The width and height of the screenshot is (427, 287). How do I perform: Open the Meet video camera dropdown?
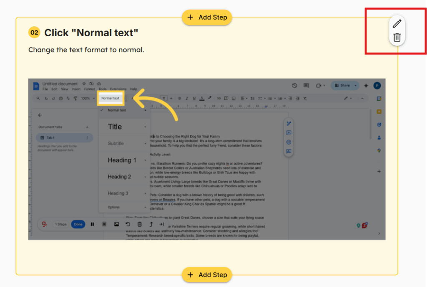pyautogui.click(x=320, y=86)
